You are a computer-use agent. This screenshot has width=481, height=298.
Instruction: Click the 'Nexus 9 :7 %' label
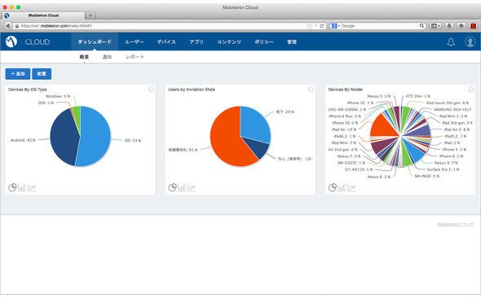coord(446,163)
